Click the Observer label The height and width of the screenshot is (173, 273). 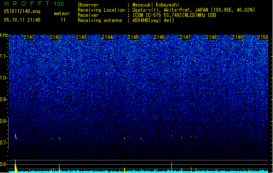tap(88, 5)
